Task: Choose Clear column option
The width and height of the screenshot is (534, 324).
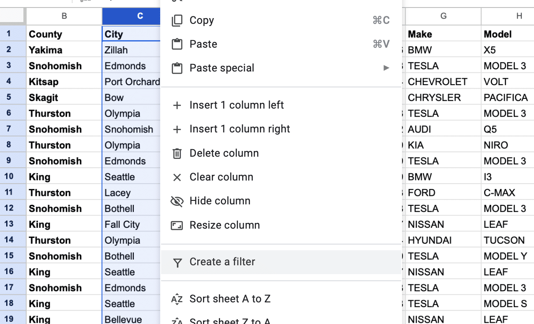Action: coord(281,177)
